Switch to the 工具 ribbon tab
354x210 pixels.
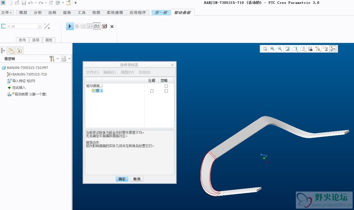coord(82,13)
